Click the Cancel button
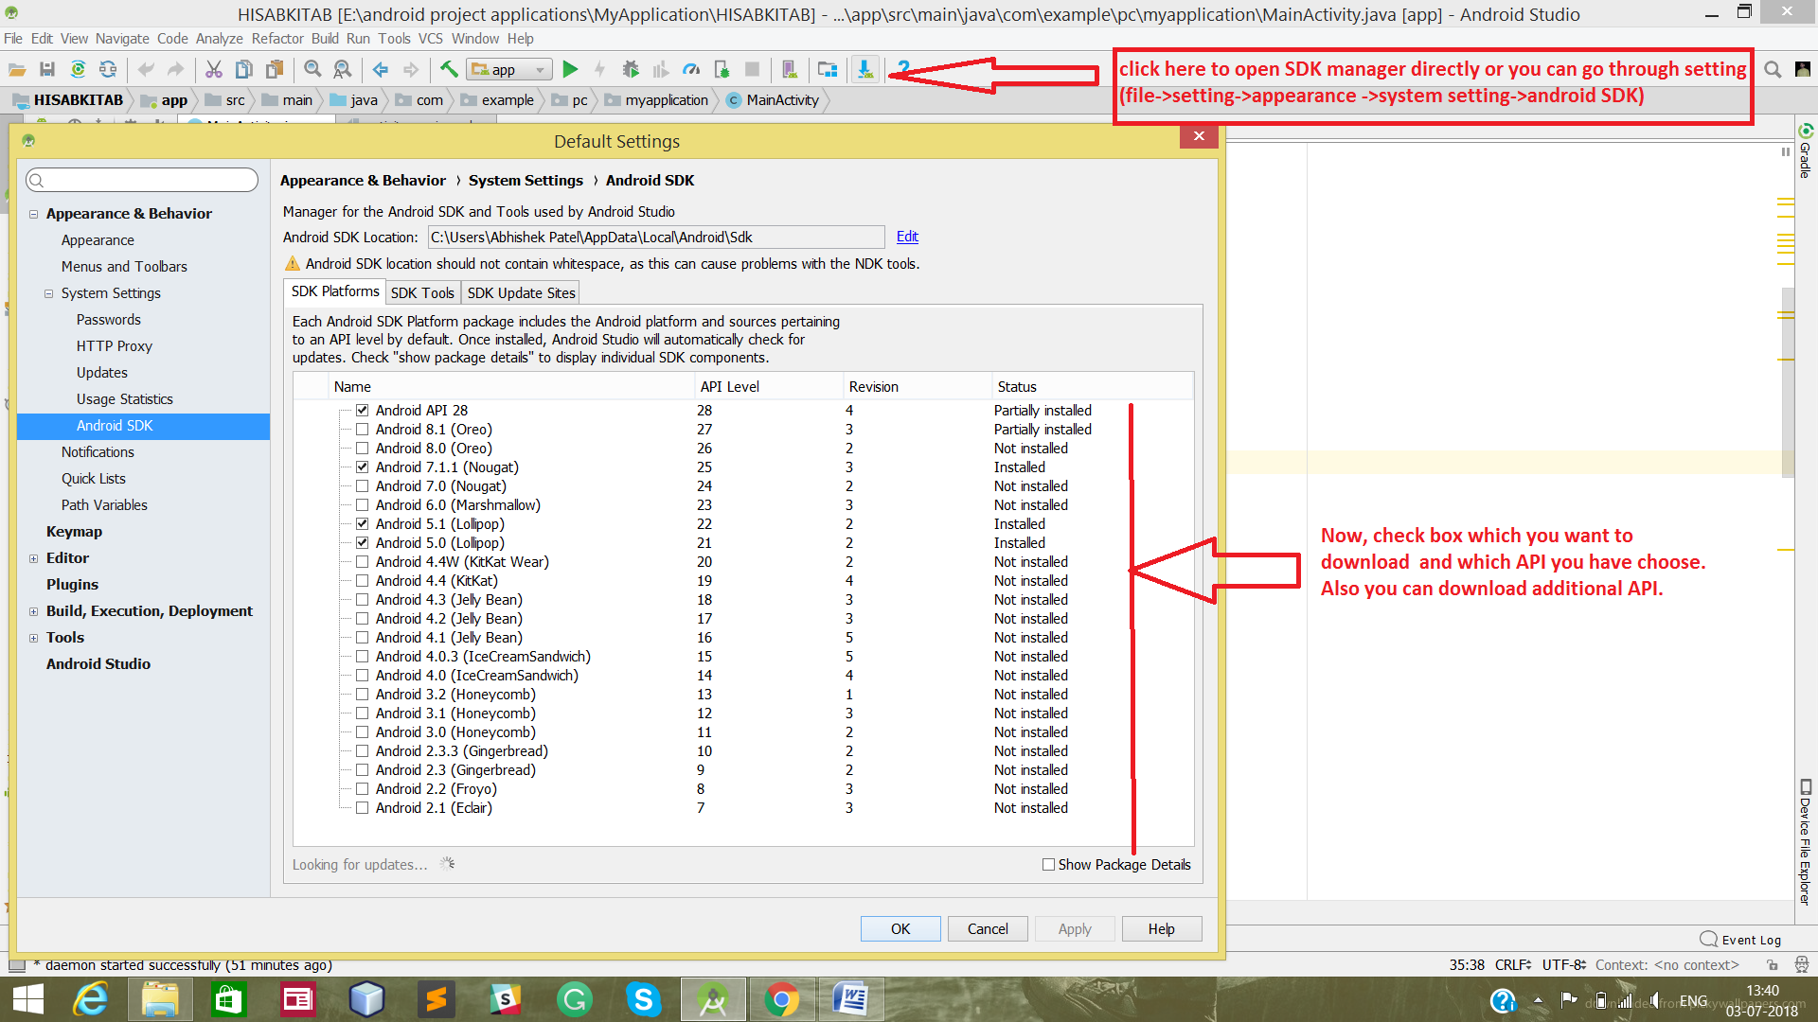This screenshot has width=1818, height=1022. click(988, 928)
